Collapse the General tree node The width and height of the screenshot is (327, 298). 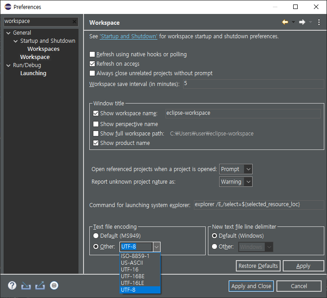click(8, 33)
